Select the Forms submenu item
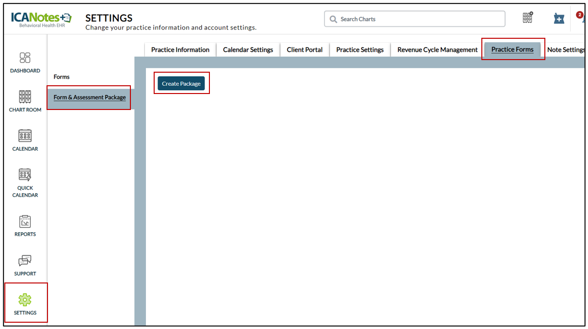The width and height of the screenshot is (588, 329). (62, 77)
